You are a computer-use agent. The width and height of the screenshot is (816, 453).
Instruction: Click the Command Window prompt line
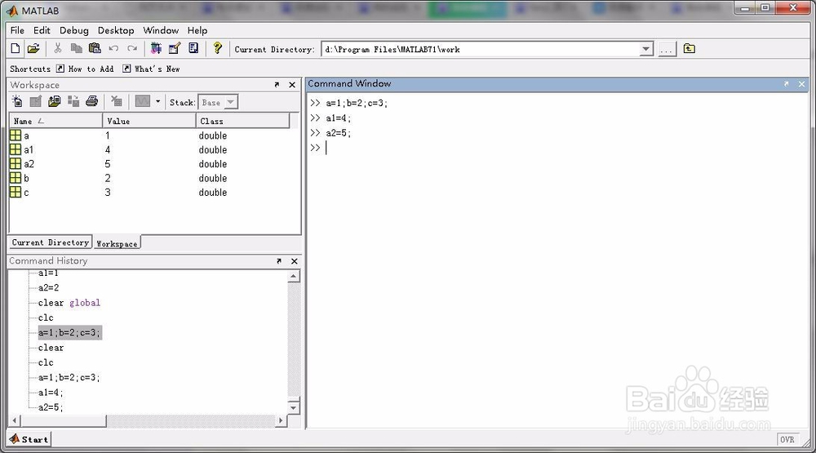point(557,148)
